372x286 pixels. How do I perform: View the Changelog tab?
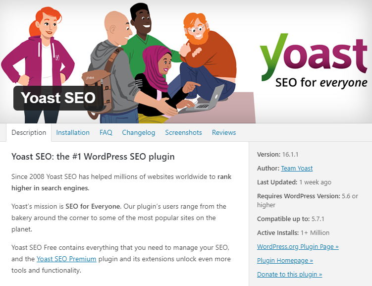(139, 132)
